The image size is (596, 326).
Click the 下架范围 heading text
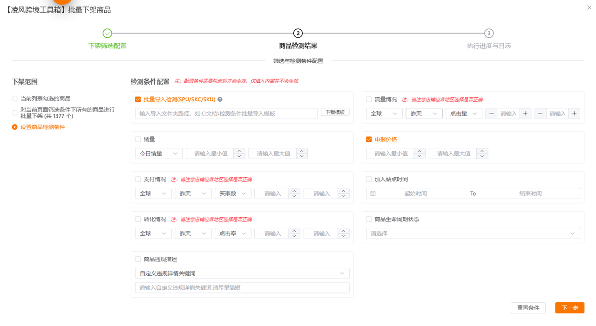click(x=25, y=82)
